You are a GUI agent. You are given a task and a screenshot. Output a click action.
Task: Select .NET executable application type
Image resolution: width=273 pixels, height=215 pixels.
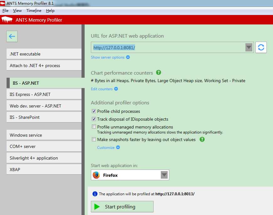pyautogui.click(x=44, y=54)
